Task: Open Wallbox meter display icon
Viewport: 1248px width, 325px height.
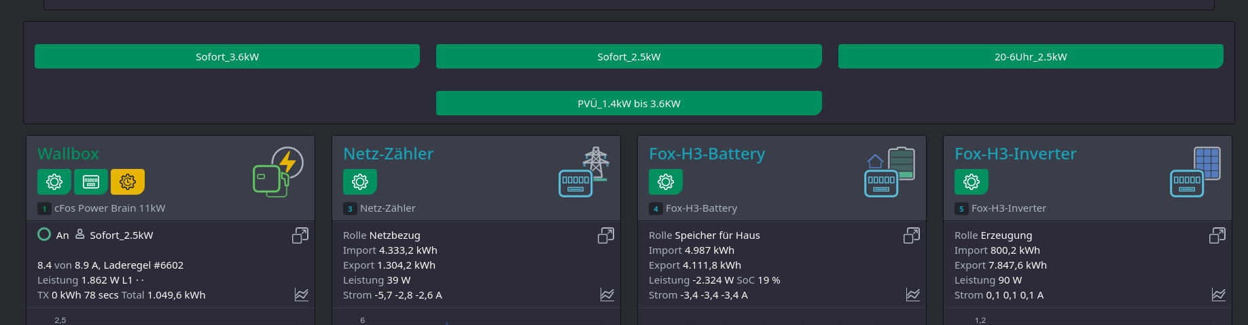Action: click(x=91, y=182)
